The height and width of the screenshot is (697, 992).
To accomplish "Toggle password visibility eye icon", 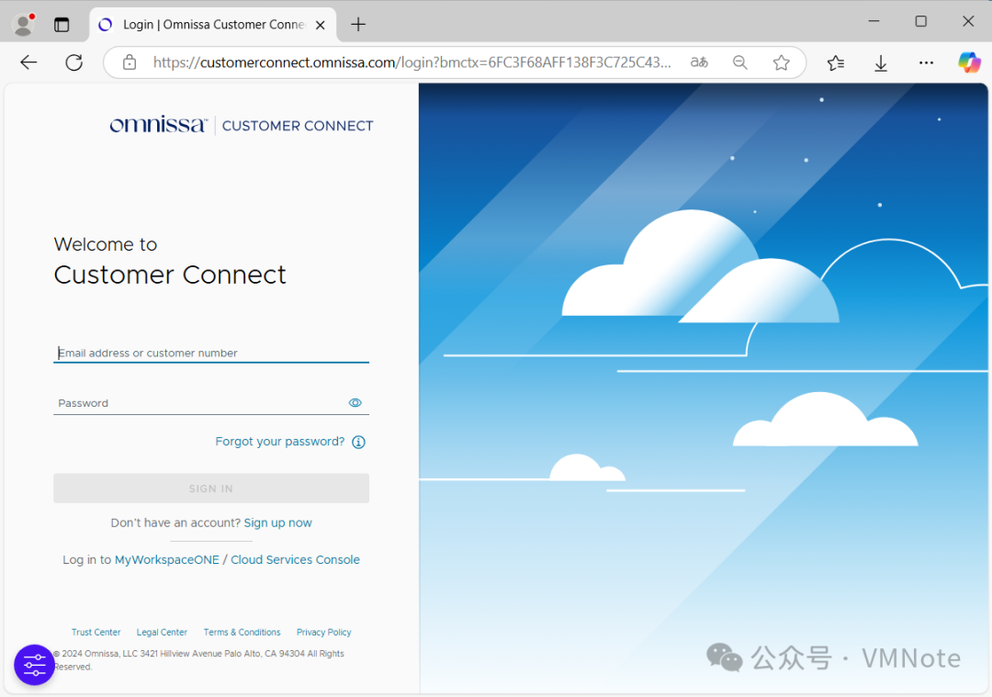I will click(355, 403).
